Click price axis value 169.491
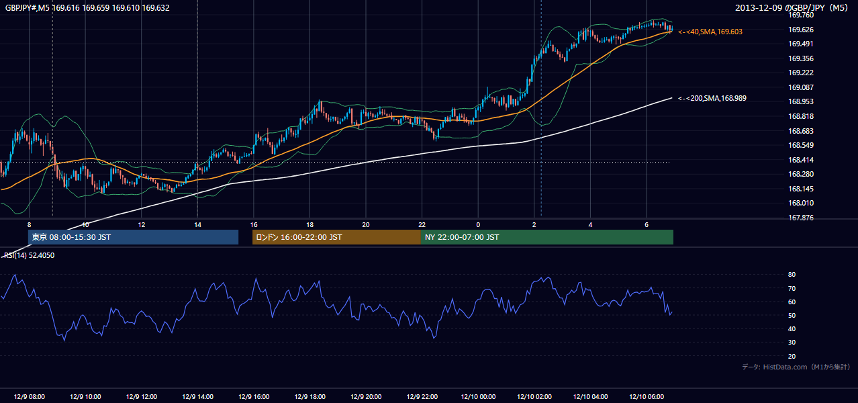Viewport: 858px width, 403px height. click(x=800, y=44)
